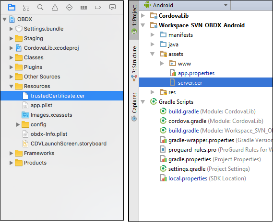Open the Xcode report navigator icon

point(112,7)
